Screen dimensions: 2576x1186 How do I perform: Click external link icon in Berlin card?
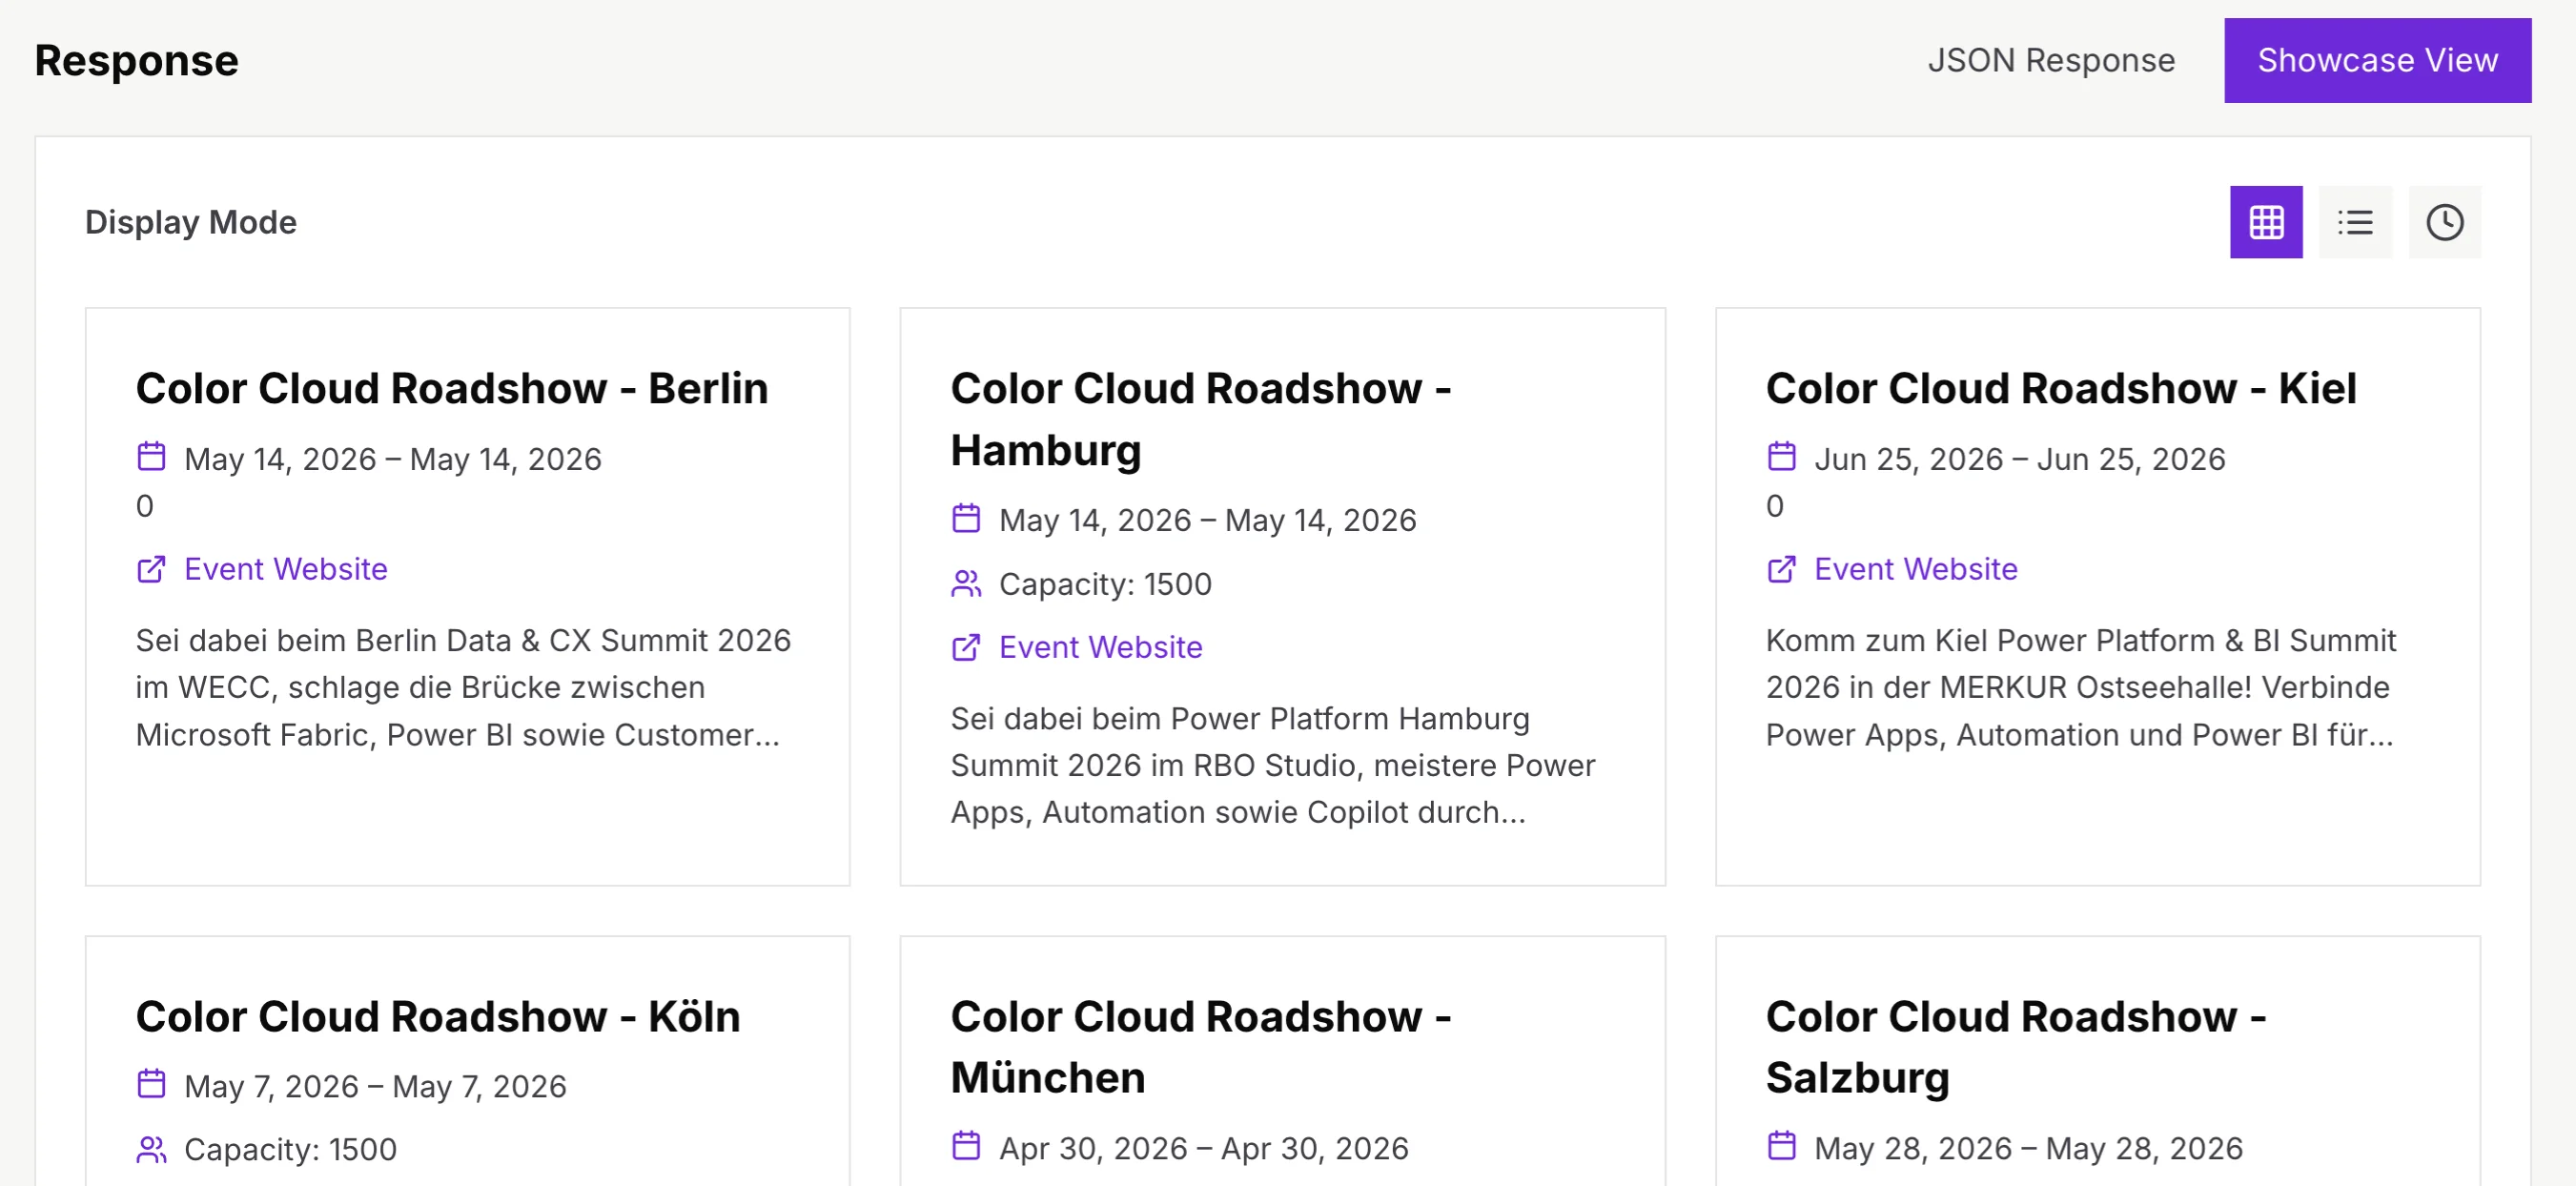(151, 569)
